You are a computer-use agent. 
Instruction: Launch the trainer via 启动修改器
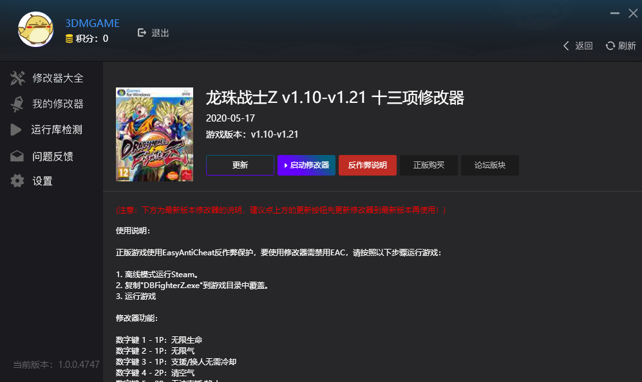pyautogui.click(x=307, y=165)
